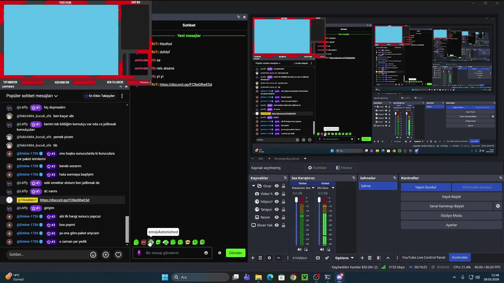The height and width of the screenshot is (283, 504).
Task: Move scene up in Sahneler toolbar
Action: click(x=388, y=258)
